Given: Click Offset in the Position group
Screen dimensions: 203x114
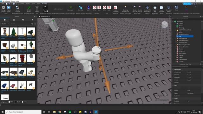Looking at the screenshot, I should (95, 8).
